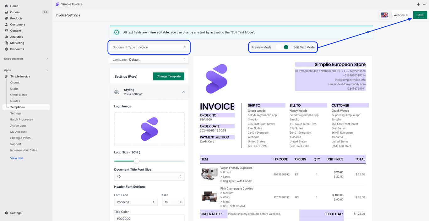Click the Logo Size slider handle
This screenshot has height=221, width=429.
136,161
